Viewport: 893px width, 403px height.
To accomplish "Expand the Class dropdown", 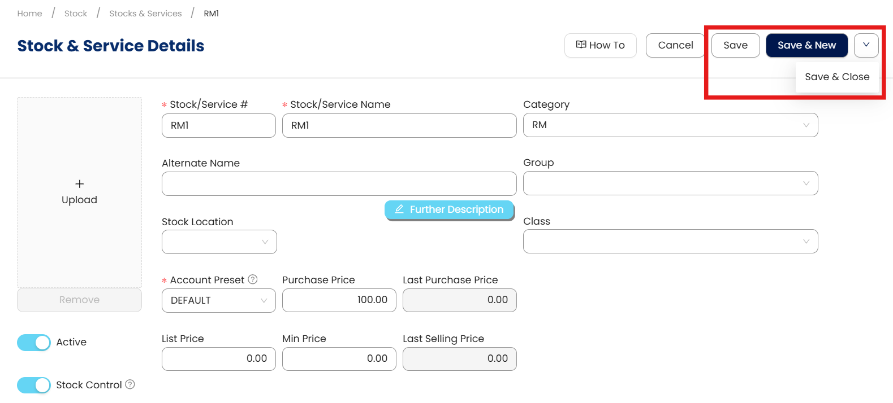I will pos(670,242).
